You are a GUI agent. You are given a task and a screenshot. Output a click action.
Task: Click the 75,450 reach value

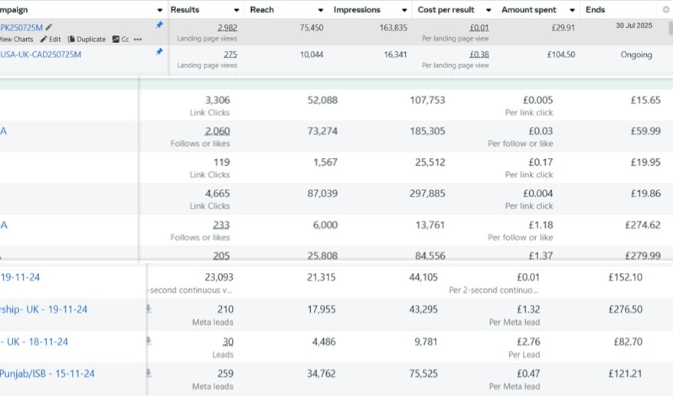[x=312, y=28]
